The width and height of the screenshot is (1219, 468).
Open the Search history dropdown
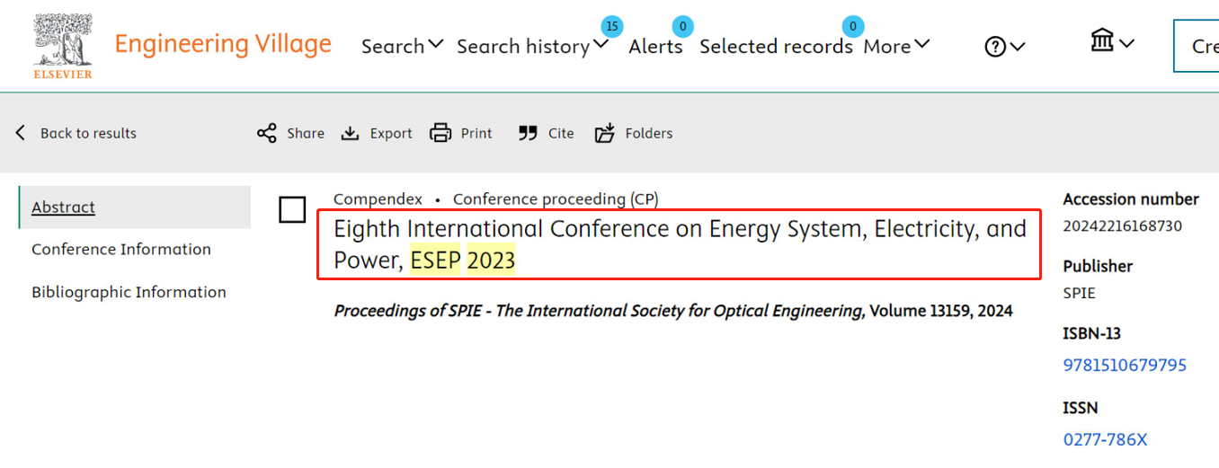tap(533, 46)
